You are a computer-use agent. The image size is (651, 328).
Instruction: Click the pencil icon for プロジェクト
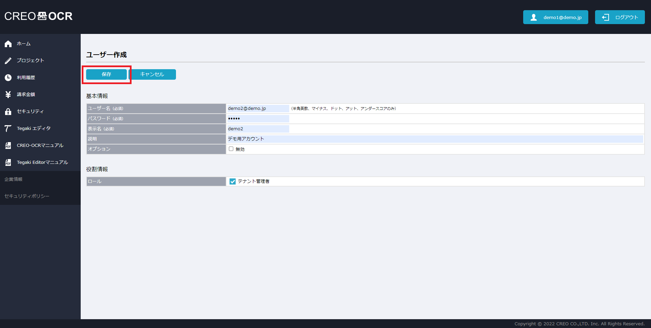[x=8, y=61]
